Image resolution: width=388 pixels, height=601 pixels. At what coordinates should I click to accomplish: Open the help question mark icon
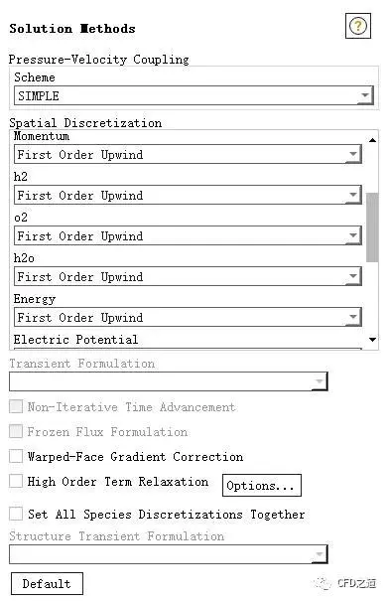point(358,26)
